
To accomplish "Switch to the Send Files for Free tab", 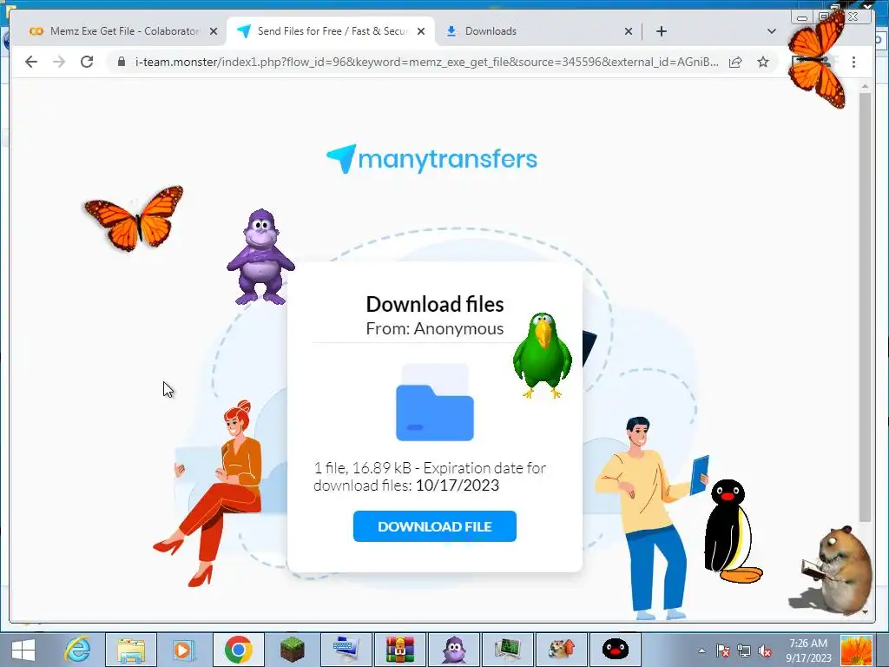I will [331, 31].
